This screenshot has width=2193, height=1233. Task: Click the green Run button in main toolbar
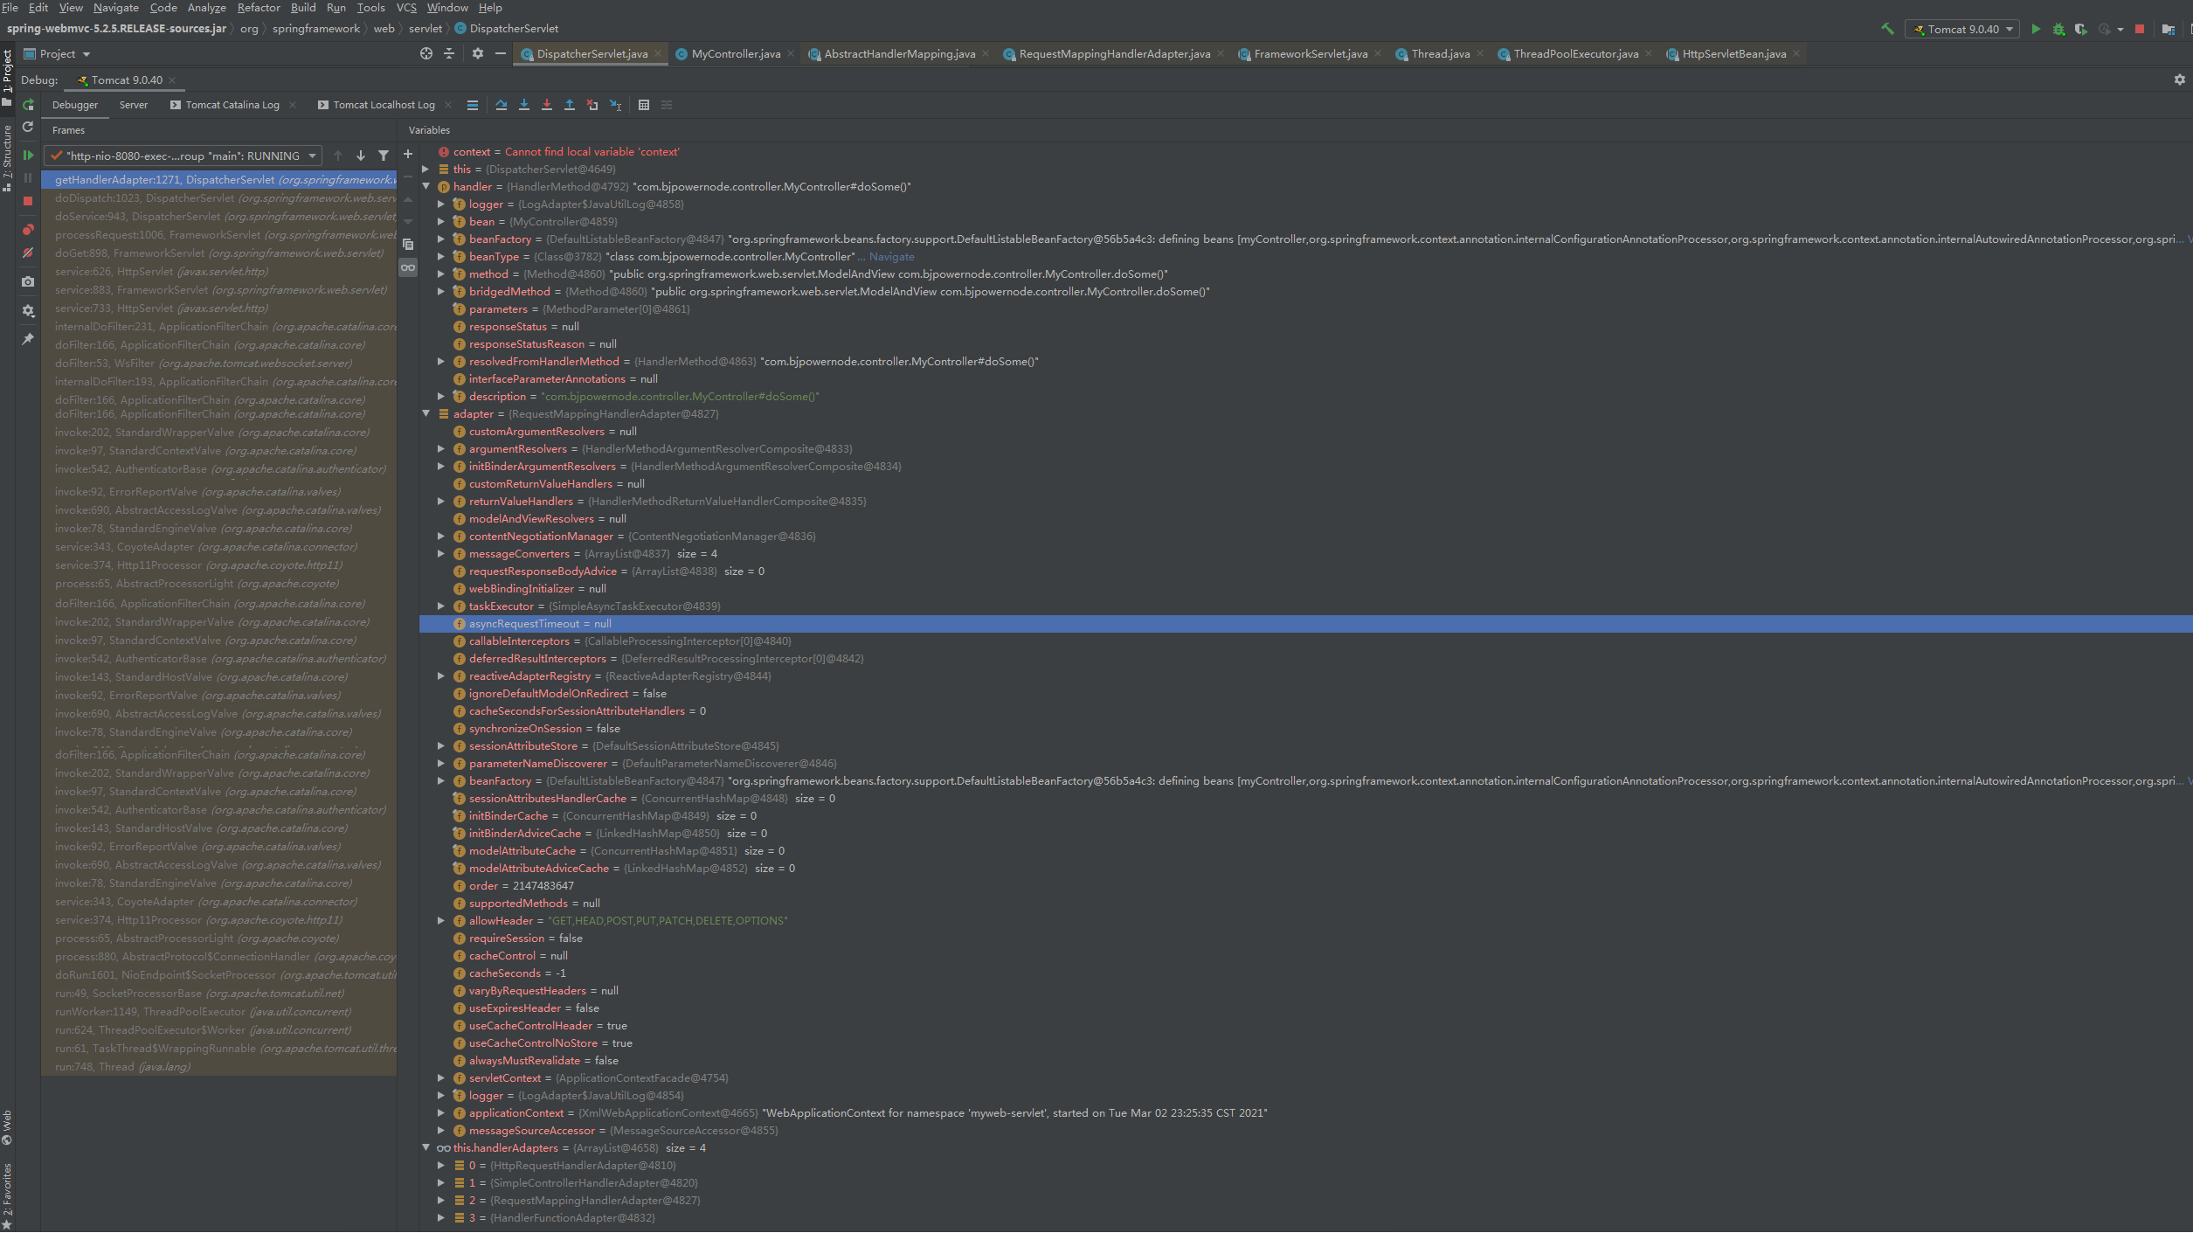click(2036, 29)
